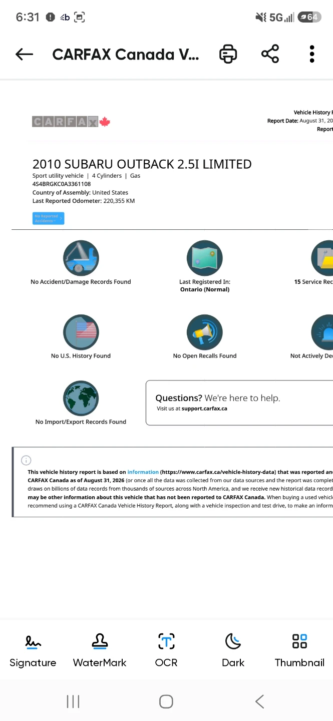
Task: Click the CARFAX logo
Action: [x=71, y=122]
